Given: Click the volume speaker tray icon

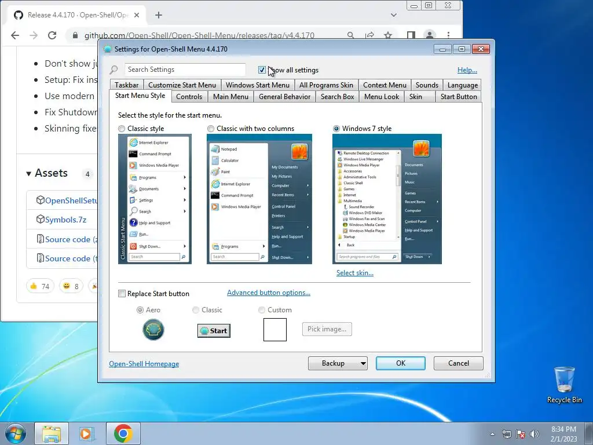Looking at the screenshot, I should click(535, 433).
